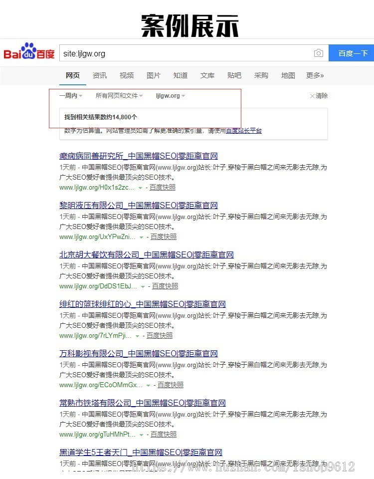Open result 常熟市铁塔有限公司_中国黑帽SEO零距离官网
Viewport: 374px width, 479px height.
click(143, 403)
